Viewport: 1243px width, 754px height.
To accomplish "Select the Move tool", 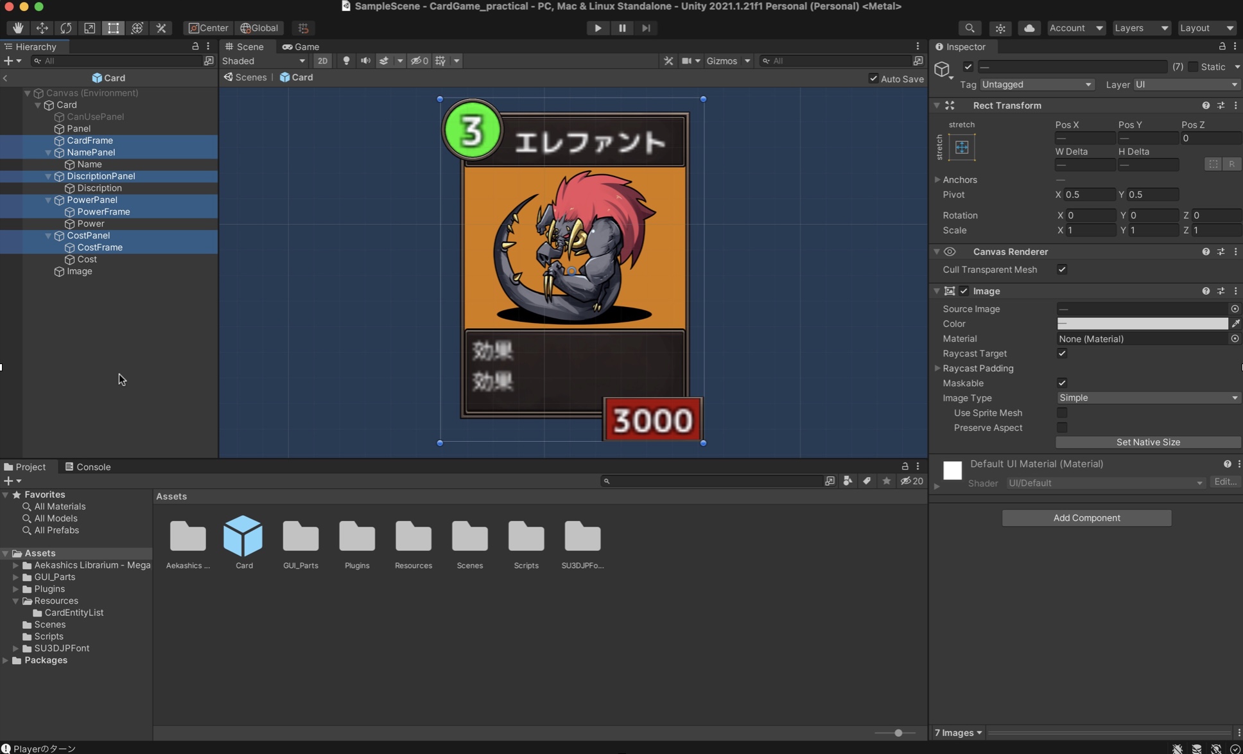I will tap(42, 28).
